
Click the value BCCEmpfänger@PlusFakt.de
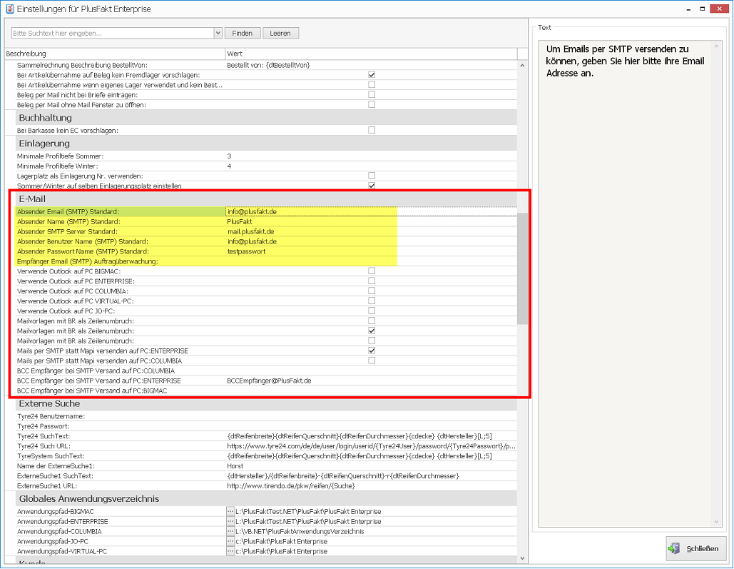tap(269, 381)
